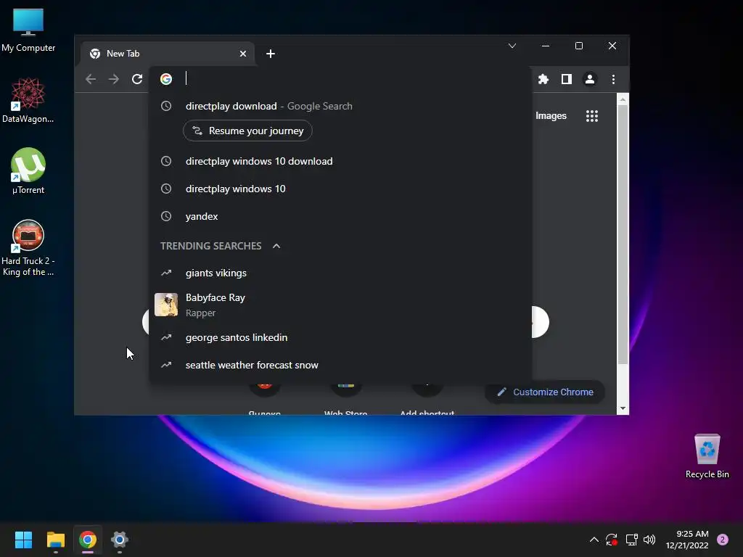
Task: Click the Babyface Ray thumbnail image
Action: pyautogui.click(x=166, y=305)
